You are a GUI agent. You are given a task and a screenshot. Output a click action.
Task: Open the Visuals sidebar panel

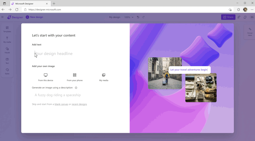tap(7, 50)
